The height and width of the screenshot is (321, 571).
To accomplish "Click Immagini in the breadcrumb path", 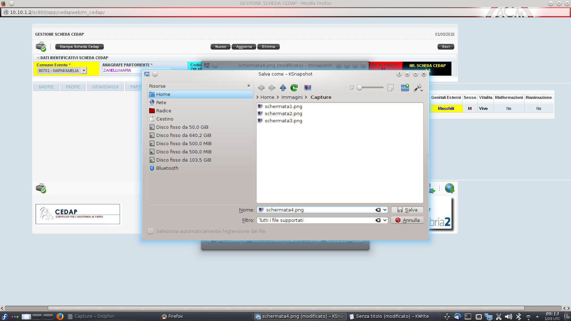I will click(x=292, y=97).
